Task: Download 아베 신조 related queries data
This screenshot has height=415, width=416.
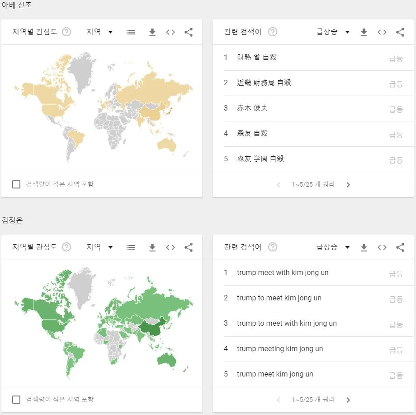Action: (x=364, y=32)
